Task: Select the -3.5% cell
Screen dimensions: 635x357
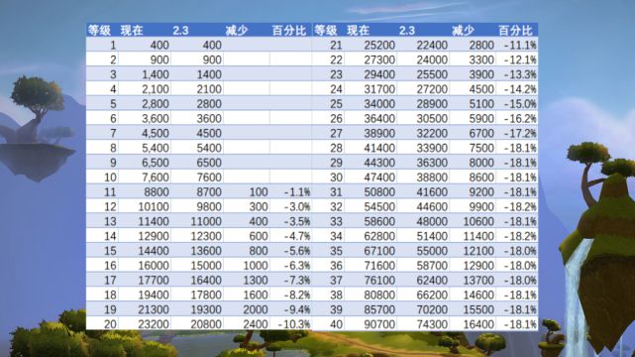Action: [x=297, y=221]
